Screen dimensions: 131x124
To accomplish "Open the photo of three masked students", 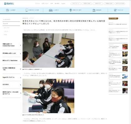I will tap(48, 96).
